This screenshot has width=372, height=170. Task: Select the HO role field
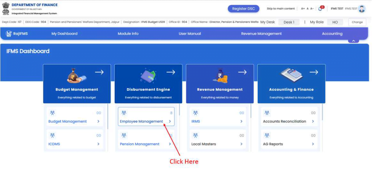(335, 22)
